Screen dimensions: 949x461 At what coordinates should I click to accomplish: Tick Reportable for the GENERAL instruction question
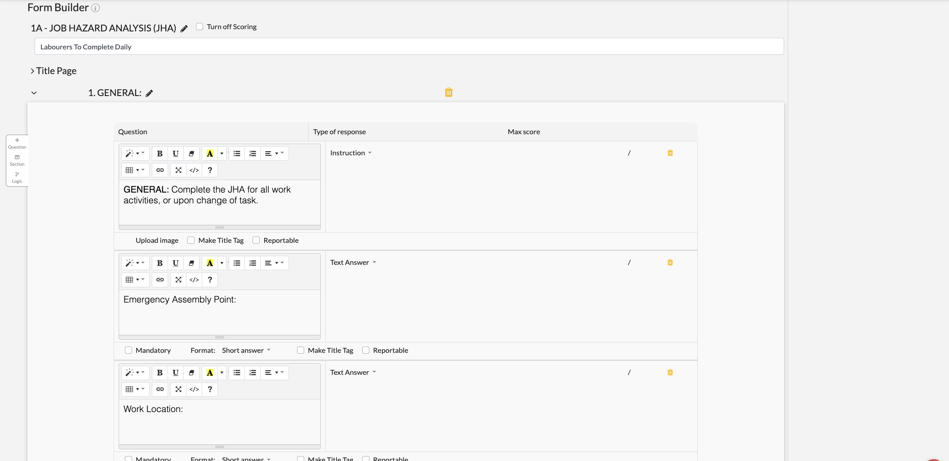[256, 240]
